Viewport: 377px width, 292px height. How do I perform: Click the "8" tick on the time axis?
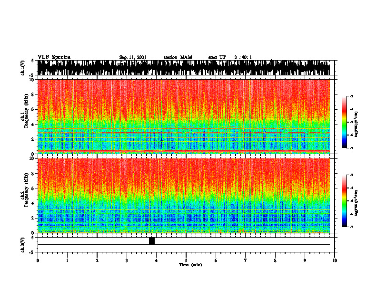tap(275, 261)
